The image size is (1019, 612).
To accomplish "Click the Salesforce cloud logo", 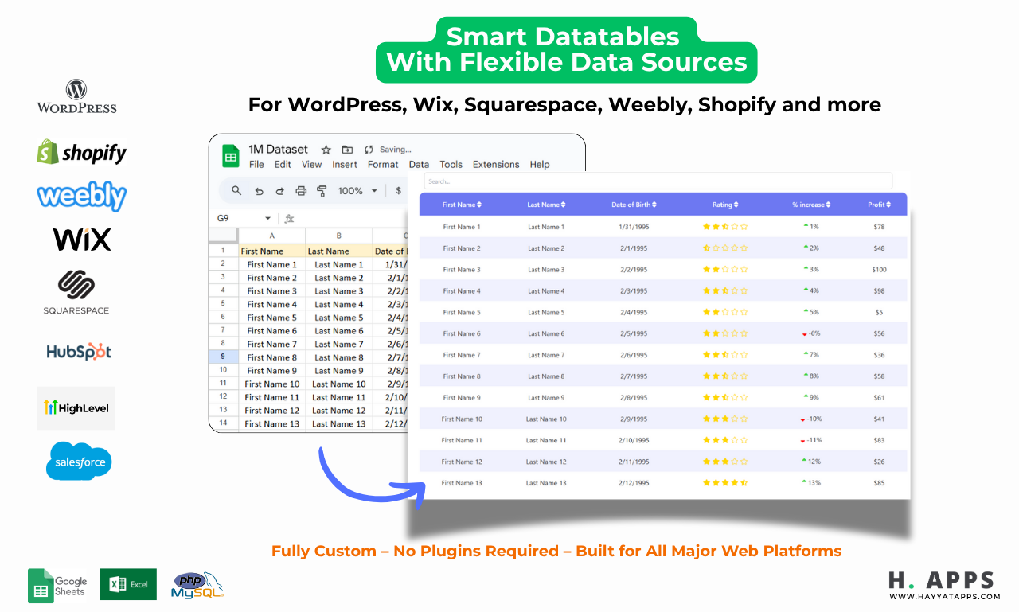I will pyautogui.click(x=78, y=461).
